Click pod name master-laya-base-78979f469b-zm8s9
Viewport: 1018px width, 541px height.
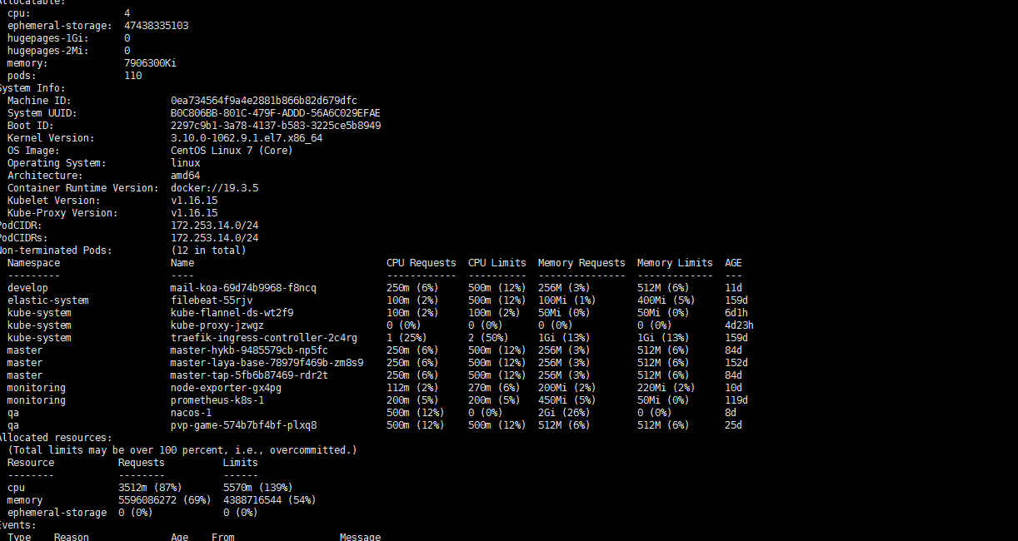[267, 363]
